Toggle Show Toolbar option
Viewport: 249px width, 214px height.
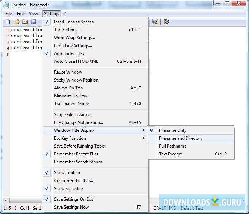click(95, 173)
